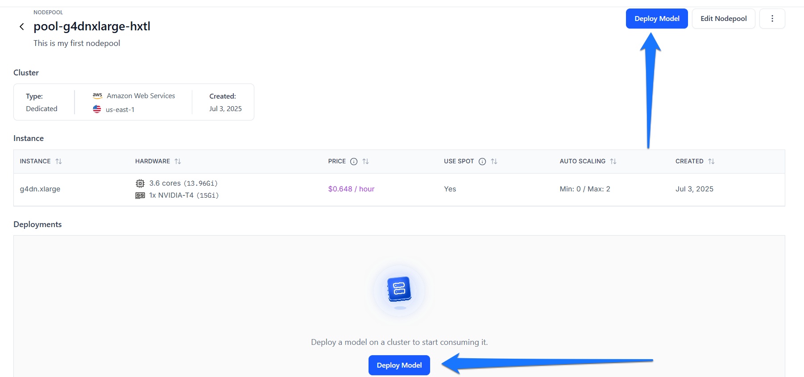Image resolution: width=804 pixels, height=377 pixels.
Task: Click the 1x NVIDIA-T4 (15Gi) text
Action: tap(184, 195)
